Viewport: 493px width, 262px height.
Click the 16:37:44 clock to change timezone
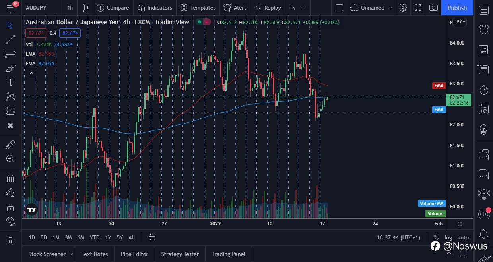(398, 237)
